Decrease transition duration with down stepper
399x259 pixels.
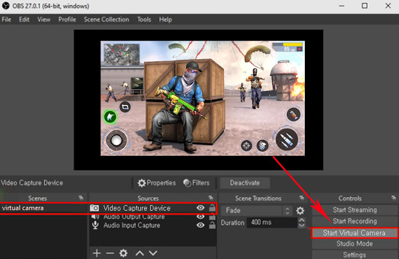pyautogui.click(x=302, y=225)
